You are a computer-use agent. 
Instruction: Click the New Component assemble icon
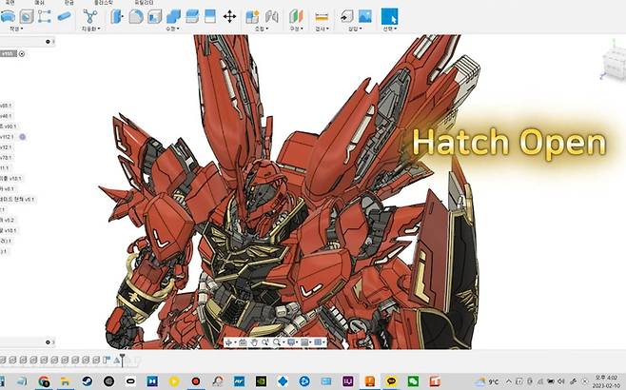point(252,16)
